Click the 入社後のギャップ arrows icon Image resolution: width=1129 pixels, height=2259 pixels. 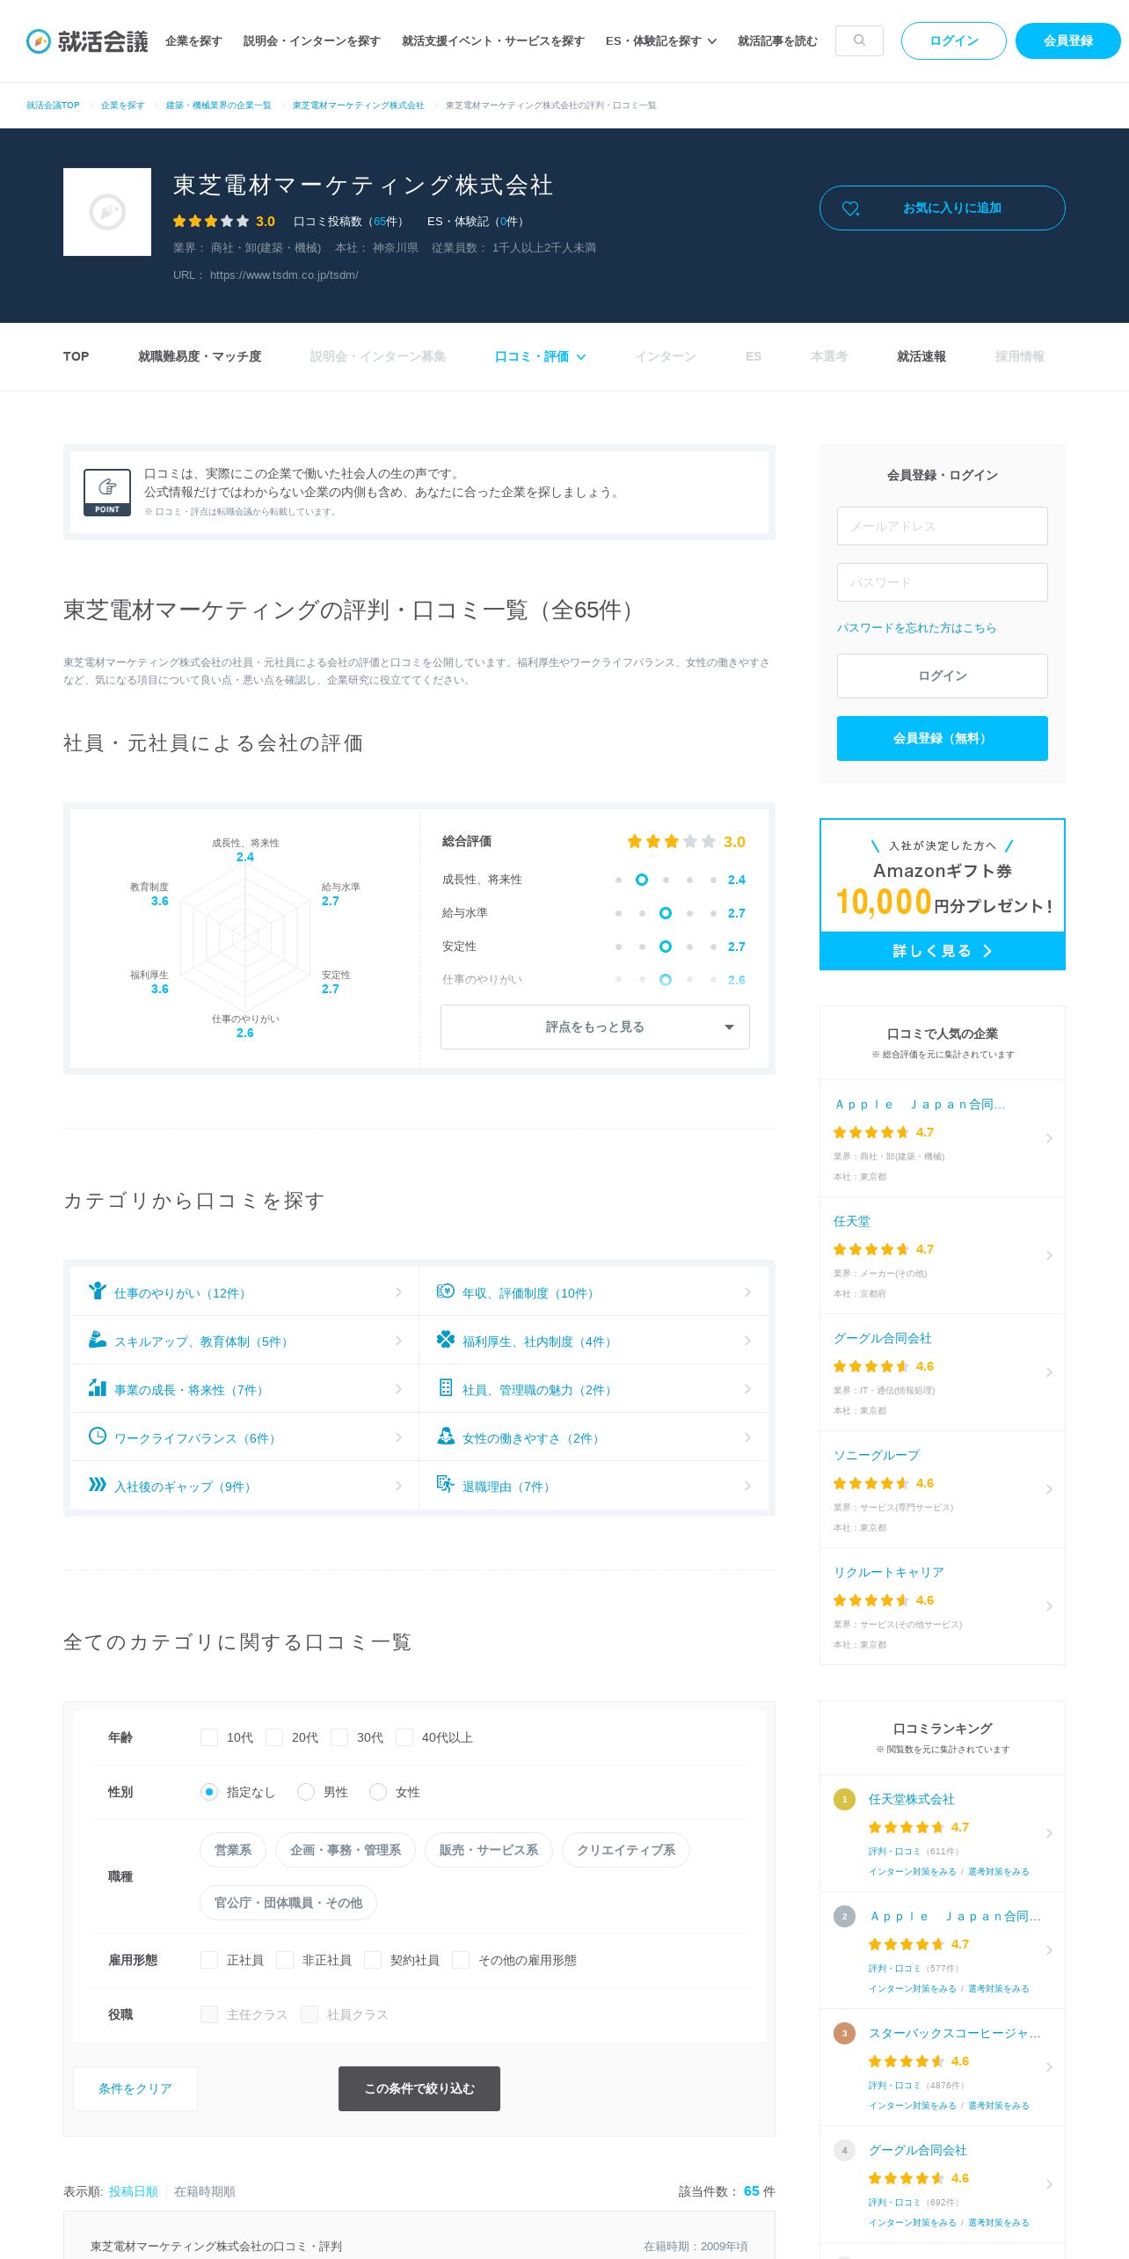click(97, 1484)
